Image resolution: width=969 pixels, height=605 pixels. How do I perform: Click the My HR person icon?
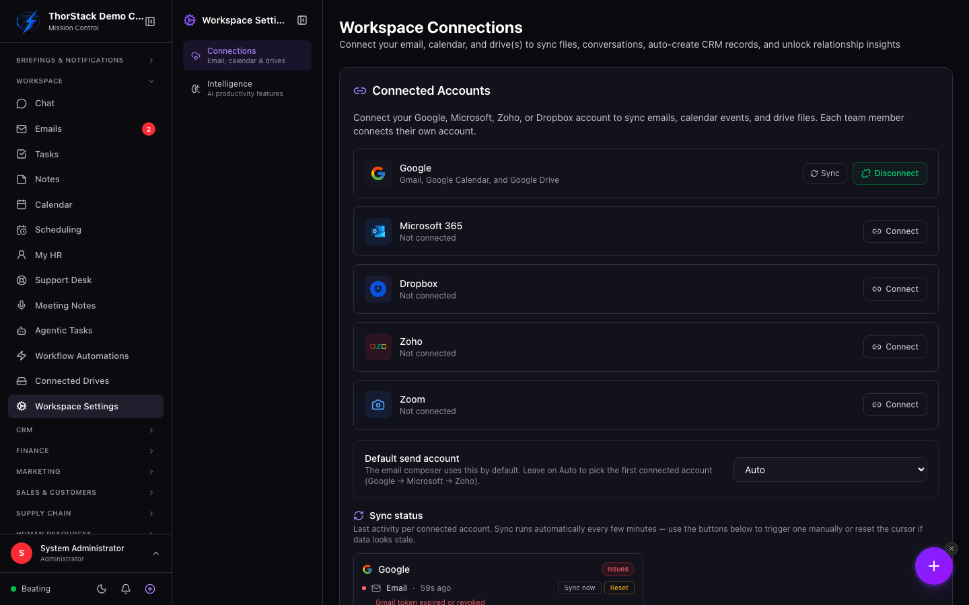pyautogui.click(x=22, y=255)
